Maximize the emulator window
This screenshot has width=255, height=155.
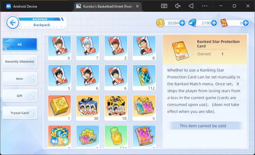point(234,6)
